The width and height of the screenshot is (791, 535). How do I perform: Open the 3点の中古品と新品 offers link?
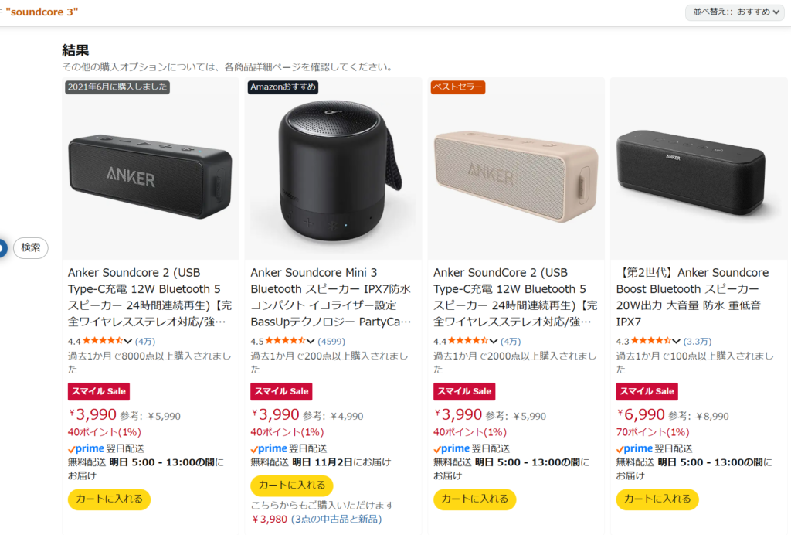coord(337,519)
